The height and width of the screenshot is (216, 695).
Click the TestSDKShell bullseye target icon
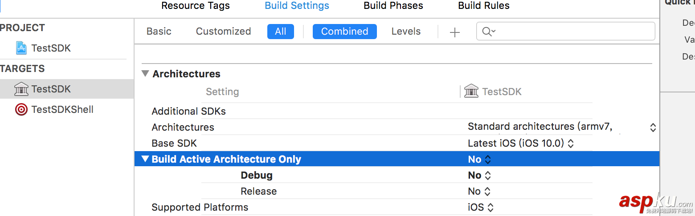[x=21, y=109]
